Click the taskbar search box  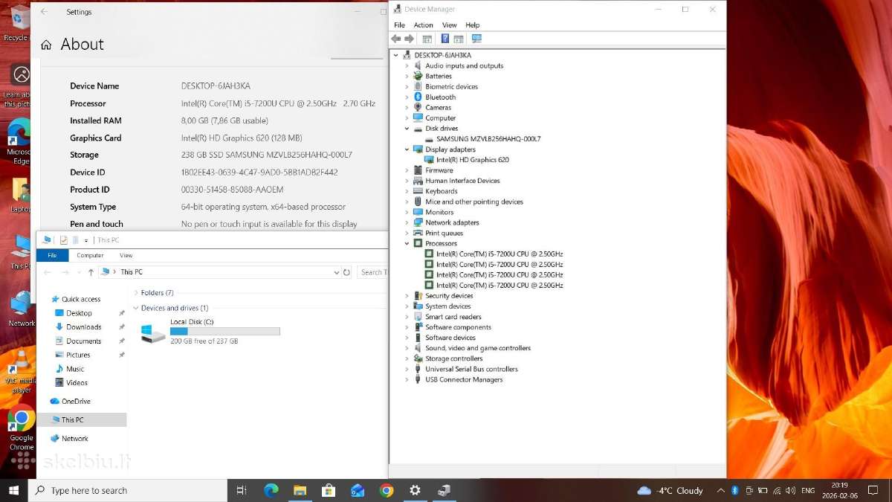[127, 490]
